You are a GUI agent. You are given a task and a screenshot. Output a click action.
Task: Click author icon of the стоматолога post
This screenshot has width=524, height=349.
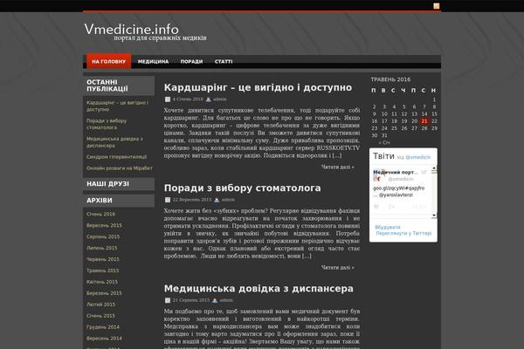tap(217, 200)
